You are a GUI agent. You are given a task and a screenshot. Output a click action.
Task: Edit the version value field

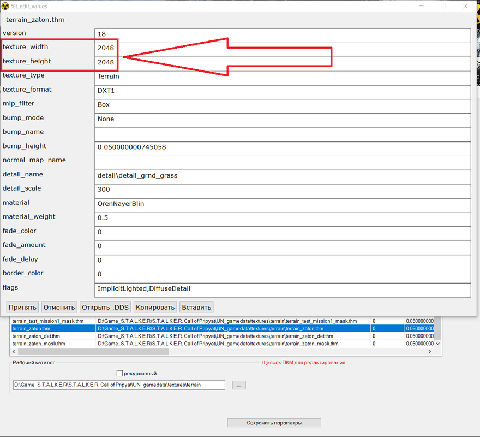[x=283, y=36]
